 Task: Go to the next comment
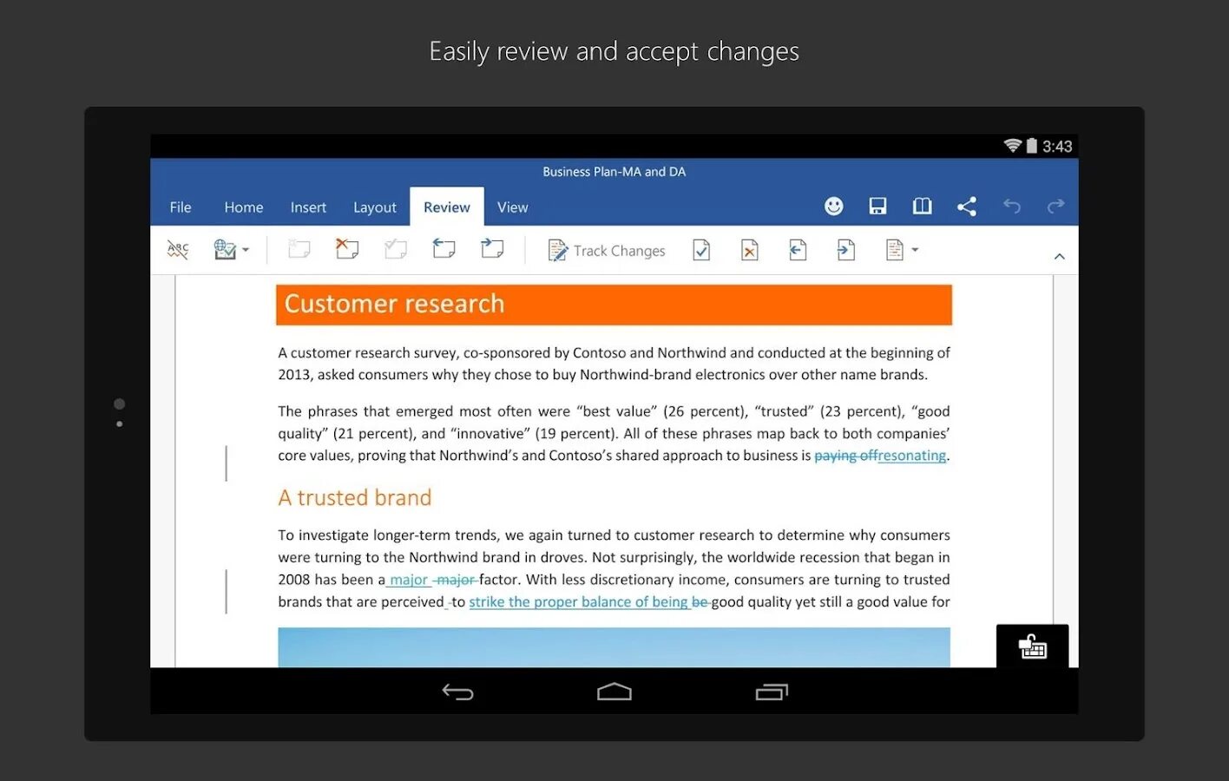tap(492, 249)
